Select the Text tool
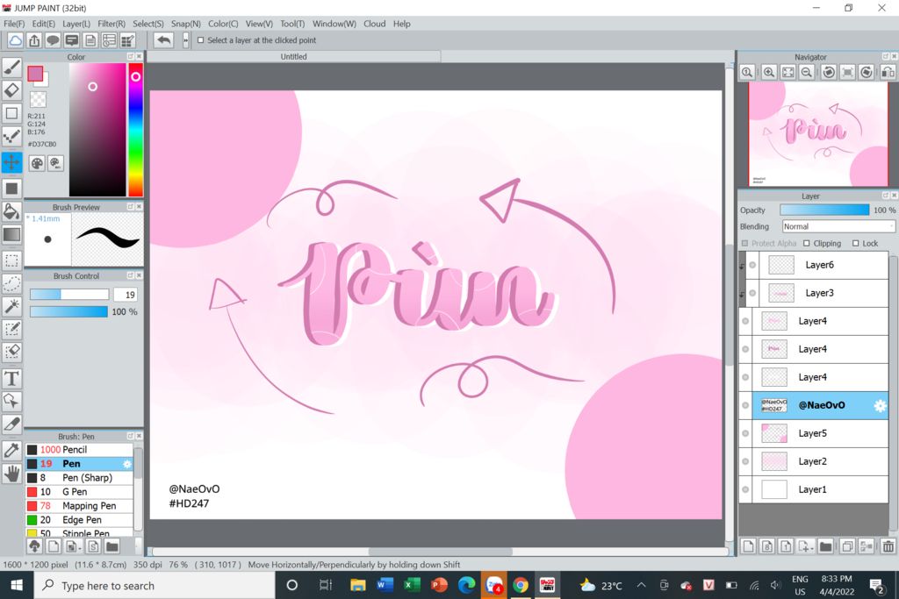The height and width of the screenshot is (599, 899). (12, 379)
